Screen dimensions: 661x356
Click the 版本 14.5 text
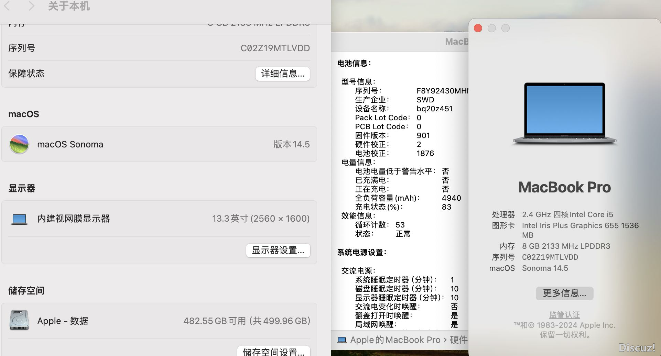[292, 144]
